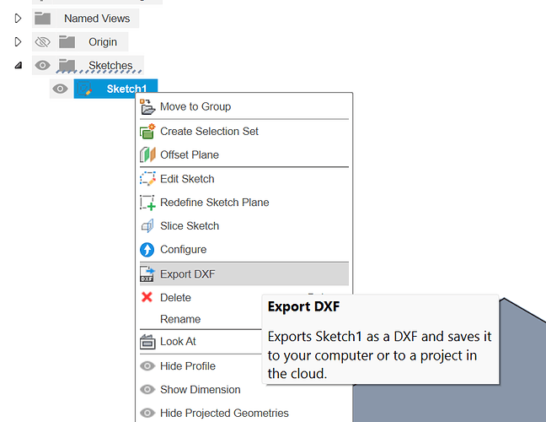Screen dimensions: 546x422
Task: Click the Move to Group icon
Action: (x=147, y=107)
